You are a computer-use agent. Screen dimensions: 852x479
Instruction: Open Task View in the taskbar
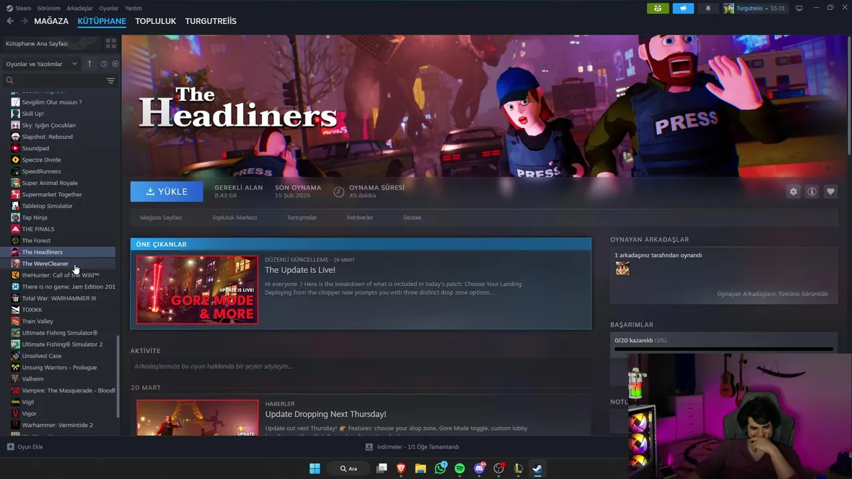(x=381, y=468)
